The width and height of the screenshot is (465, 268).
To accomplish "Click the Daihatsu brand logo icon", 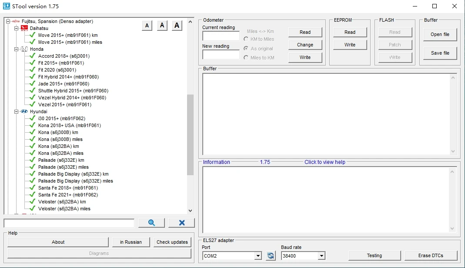I will [24, 28].
